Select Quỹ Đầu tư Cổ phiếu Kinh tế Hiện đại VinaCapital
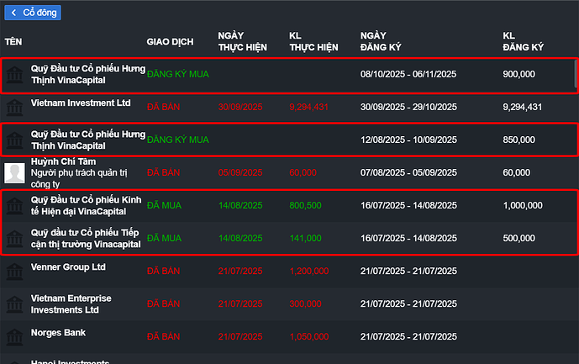 pos(86,205)
